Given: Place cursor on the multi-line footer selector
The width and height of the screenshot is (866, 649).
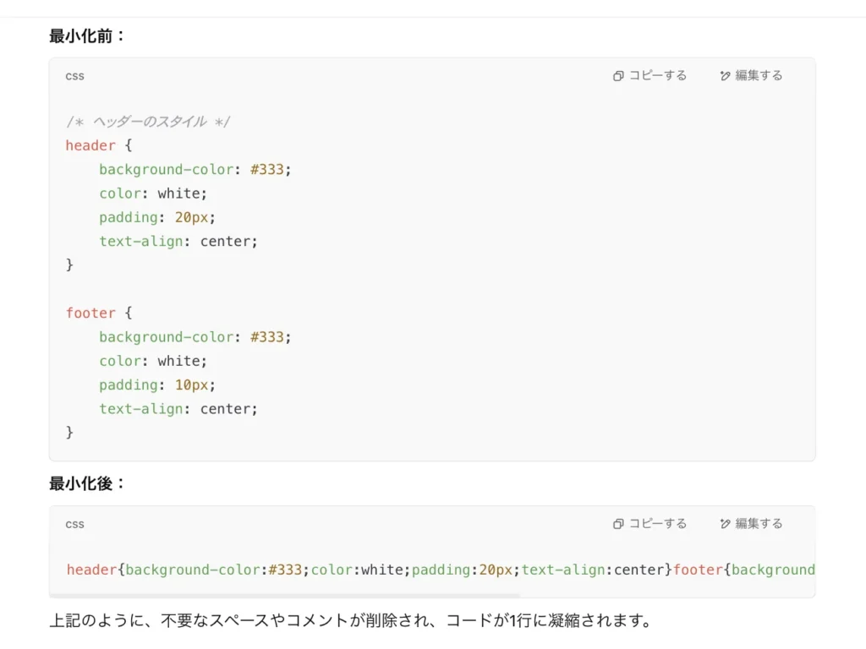Looking at the screenshot, I should pos(90,313).
